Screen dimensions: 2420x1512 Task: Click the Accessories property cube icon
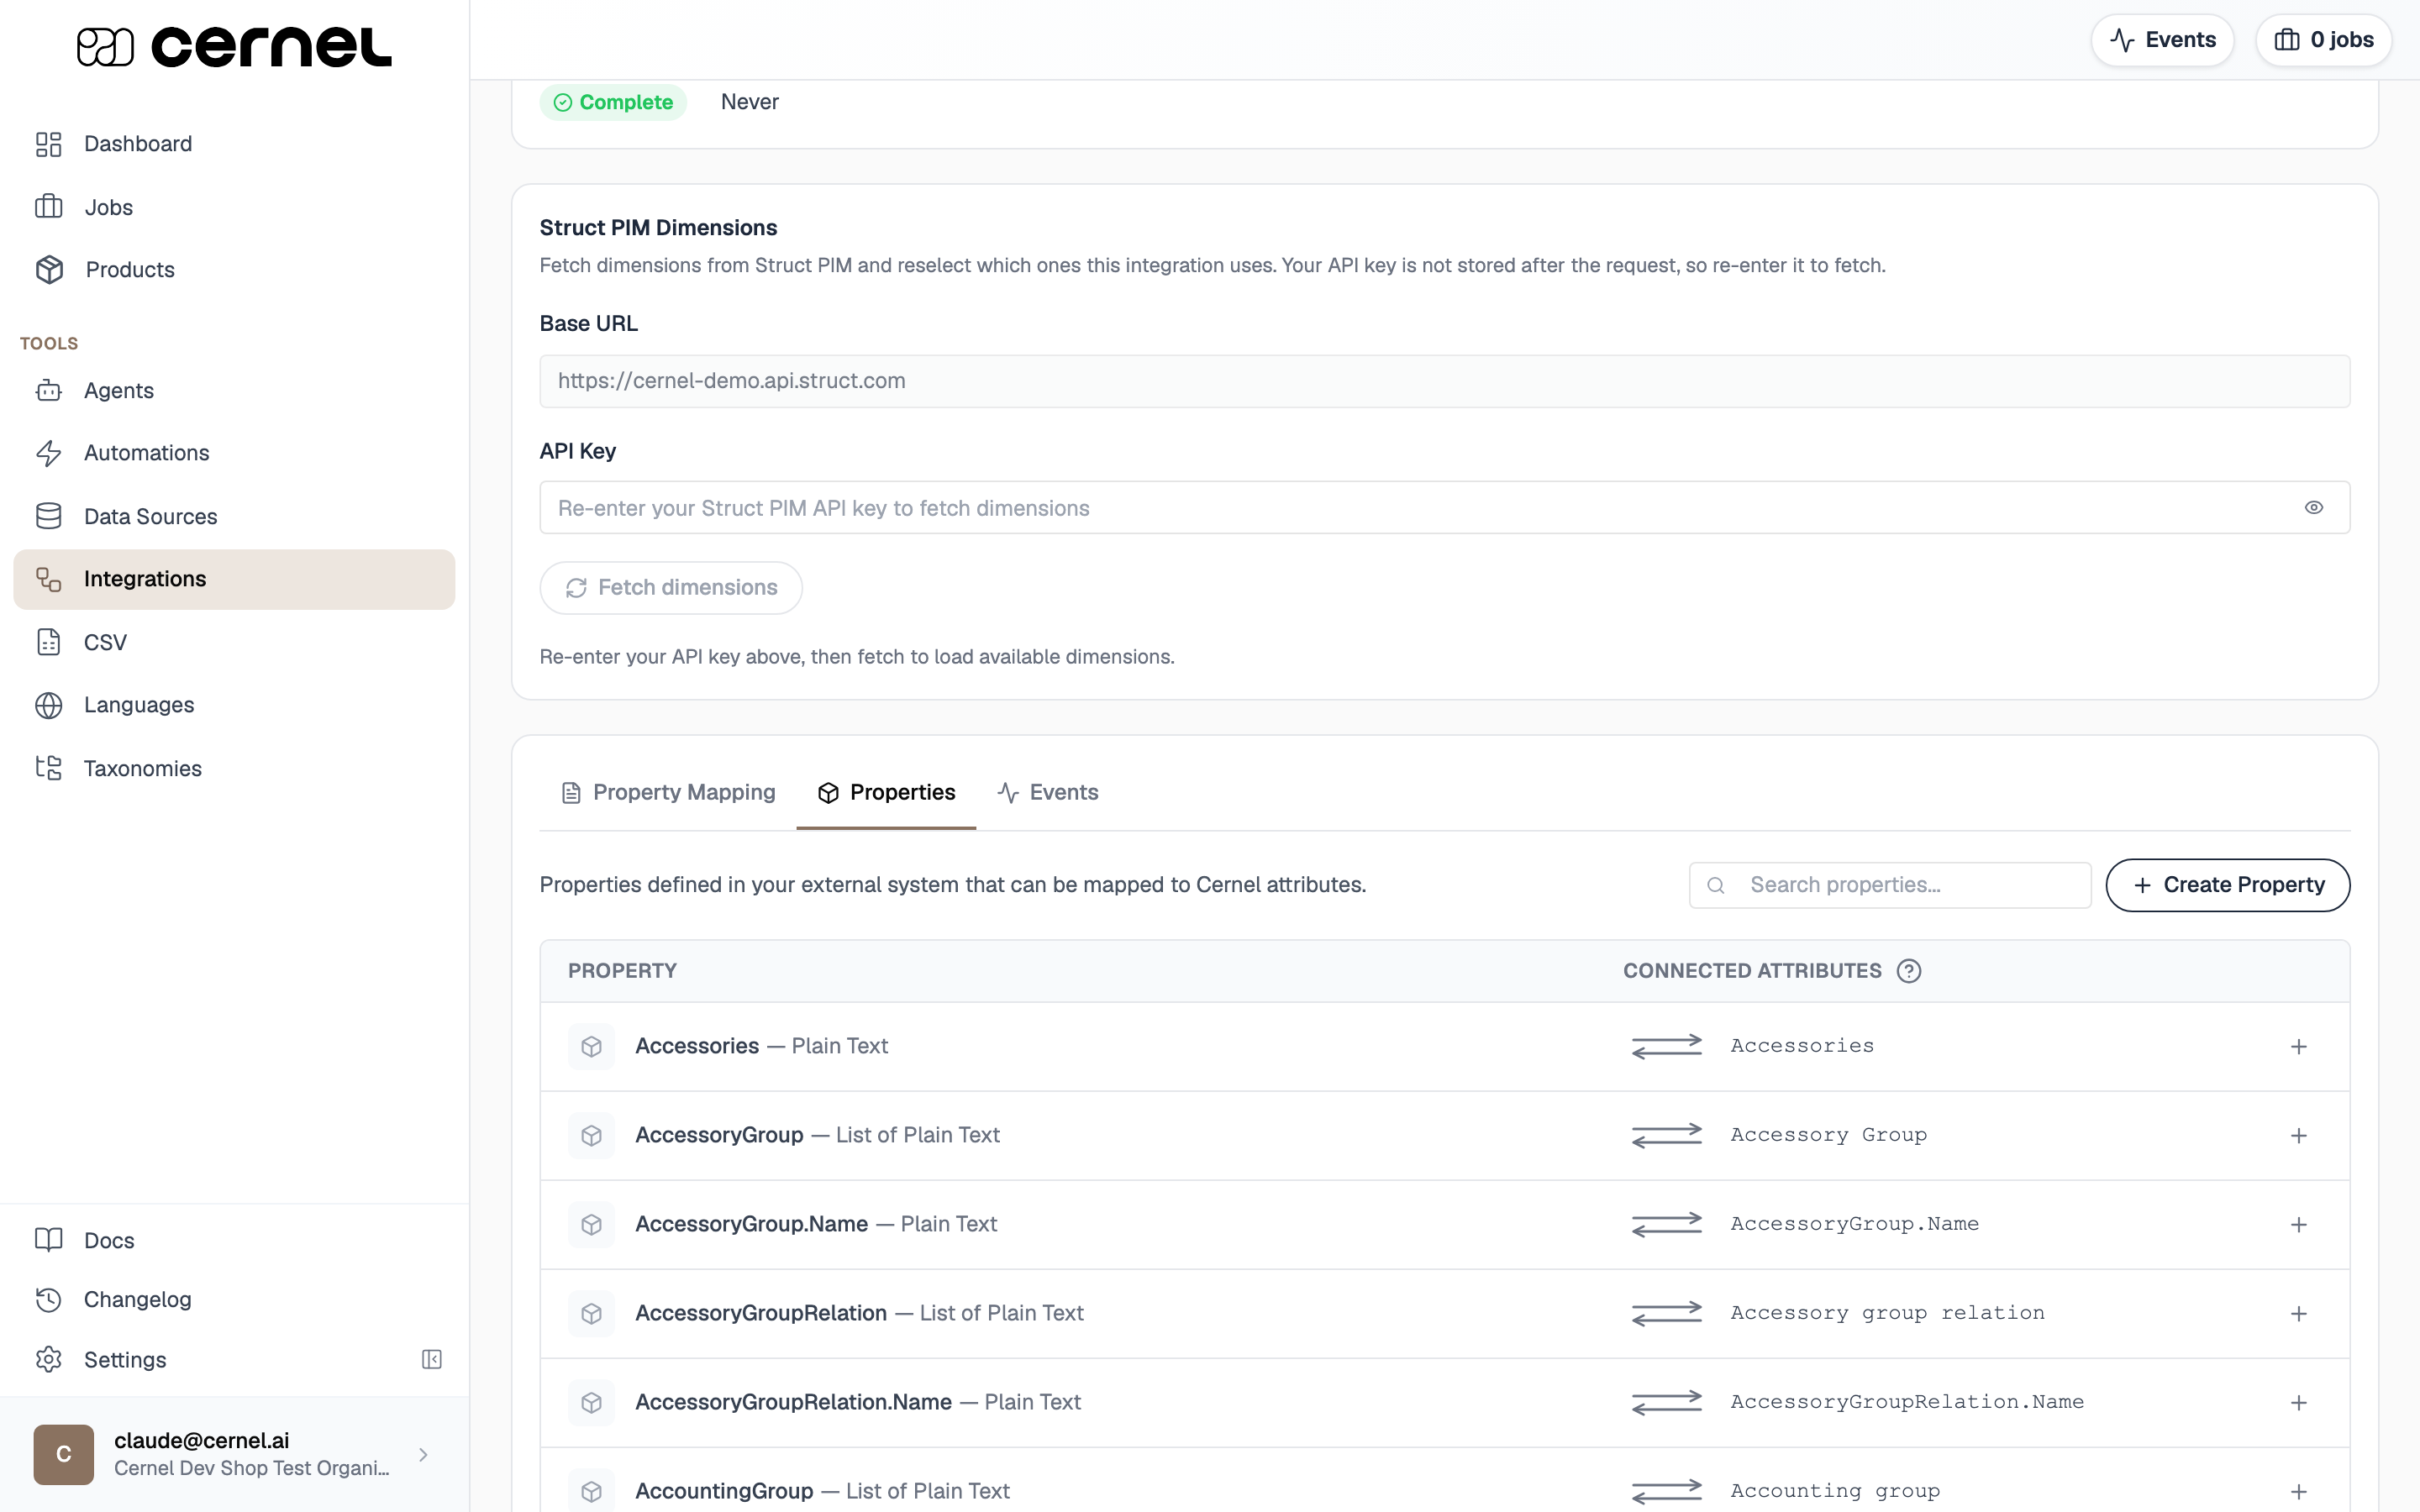click(x=591, y=1046)
